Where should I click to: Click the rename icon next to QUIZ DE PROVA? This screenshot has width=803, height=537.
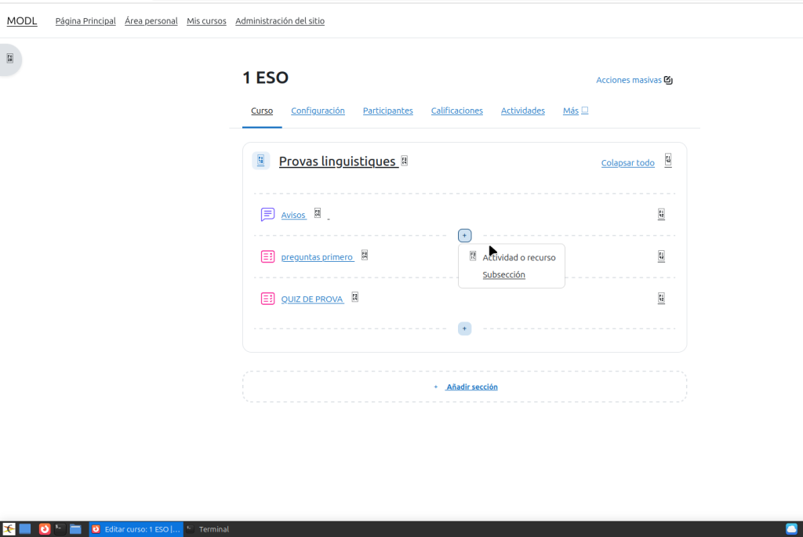(355, 297)
